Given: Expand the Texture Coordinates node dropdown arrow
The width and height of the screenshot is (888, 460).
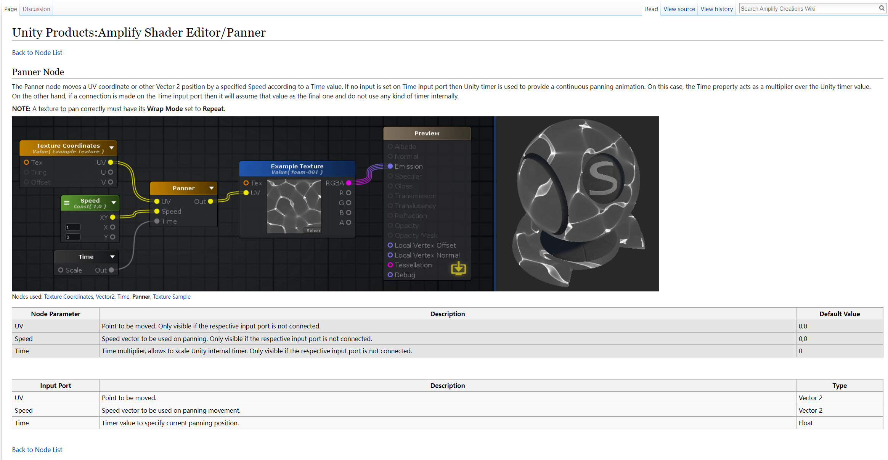Looking at the screenshot, I should 112,148.
